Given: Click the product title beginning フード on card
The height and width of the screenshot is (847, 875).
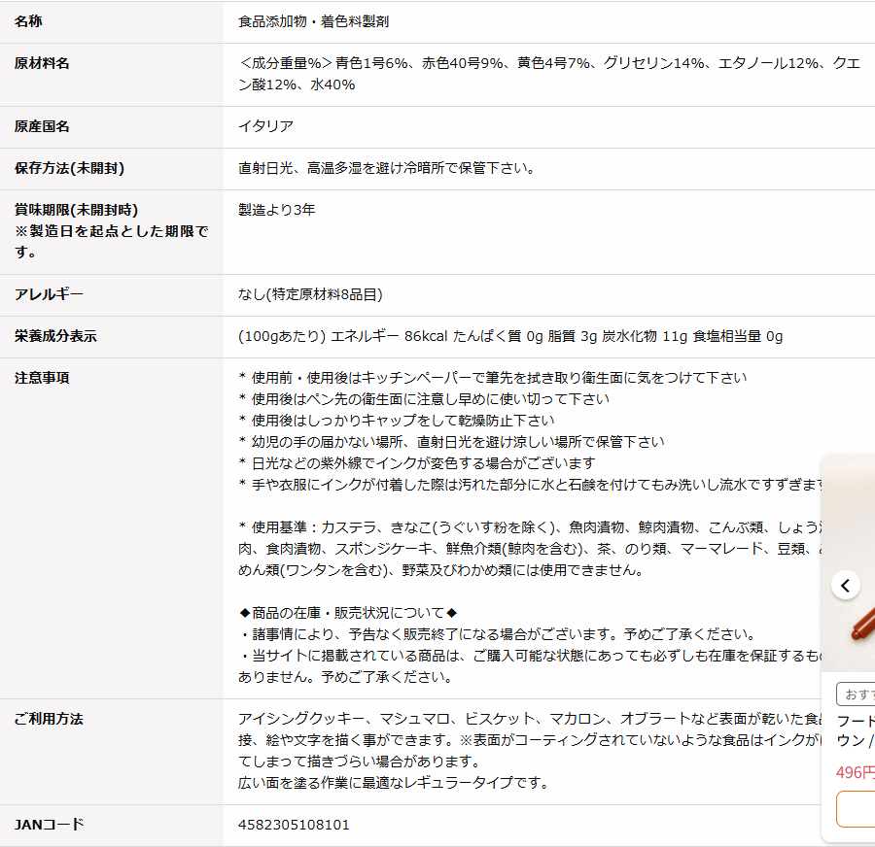Looking at the screenshot, I should [856, 730].
